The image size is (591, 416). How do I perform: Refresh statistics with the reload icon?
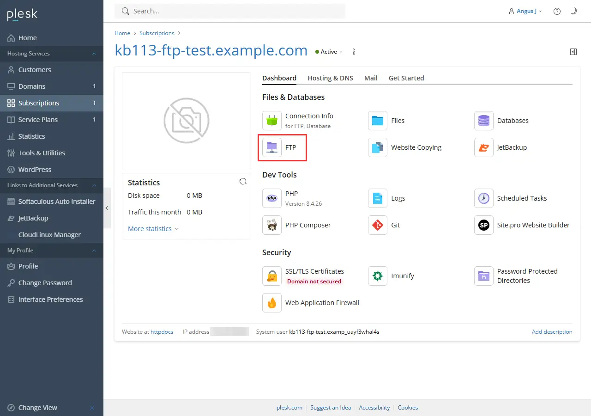coord(243,181)
